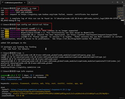This screenshot has height=99, width=125.
Task: Click the 'A complete log of this run' line
Action: (61, 18)
